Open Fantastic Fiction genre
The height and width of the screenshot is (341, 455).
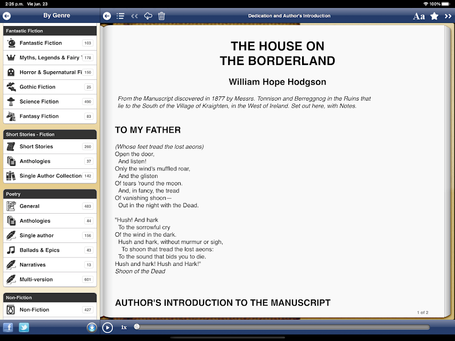pos(50,43)
